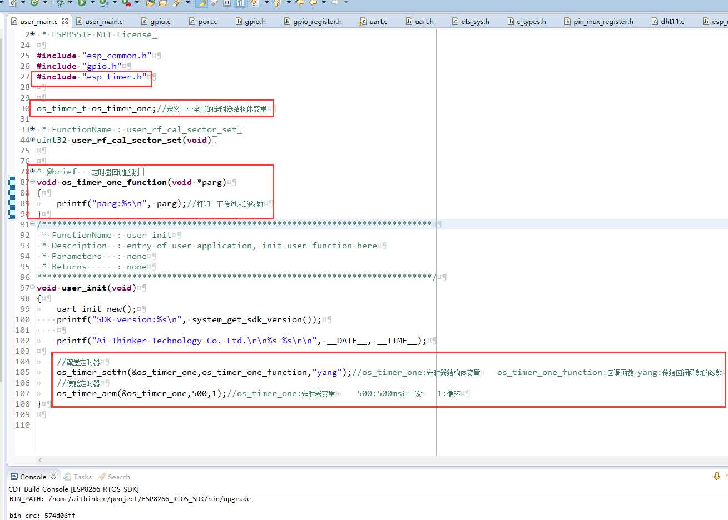Click on the #include "gpio.h" line
Screen dimensions: 728x520
[x=79, y=66]
